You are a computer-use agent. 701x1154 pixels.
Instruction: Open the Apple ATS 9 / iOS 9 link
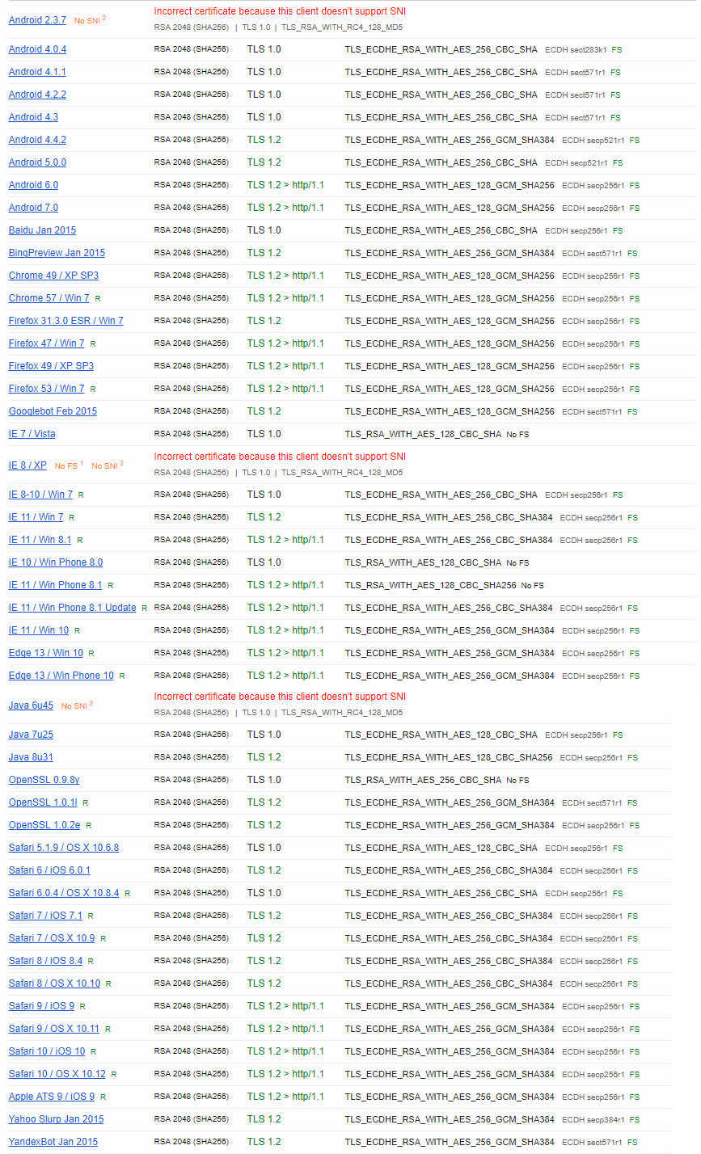(52, 1097)
